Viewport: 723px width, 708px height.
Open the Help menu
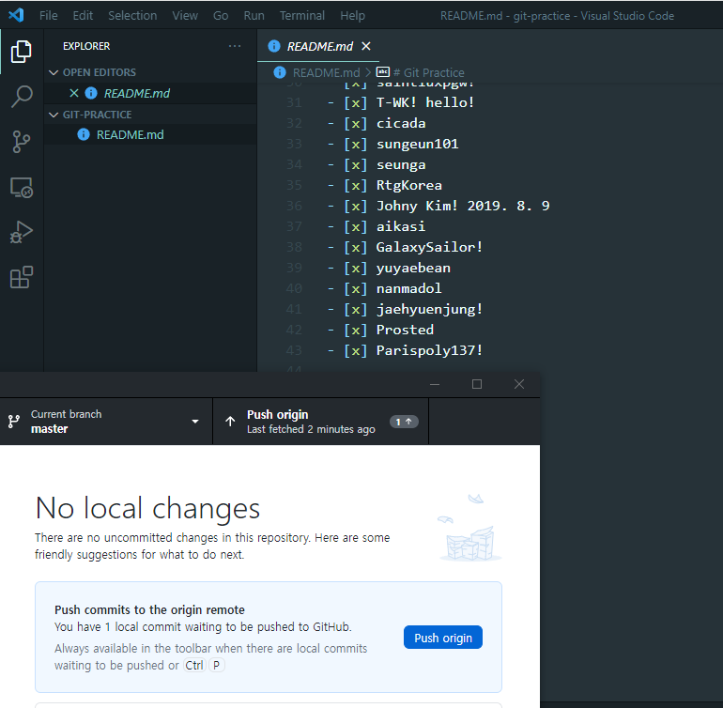coord(352,16)
